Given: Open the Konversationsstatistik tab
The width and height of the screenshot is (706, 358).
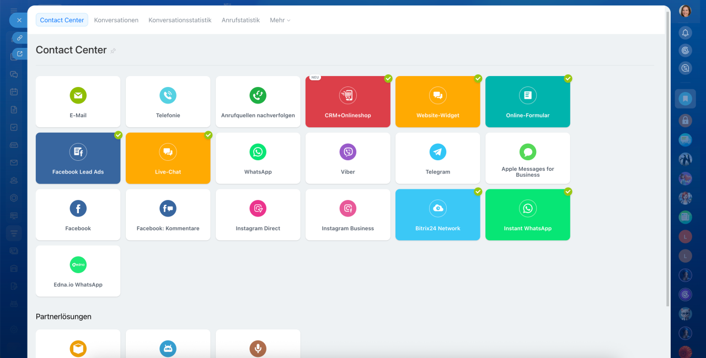Looking at the screenshot, I should click(180, 20).
